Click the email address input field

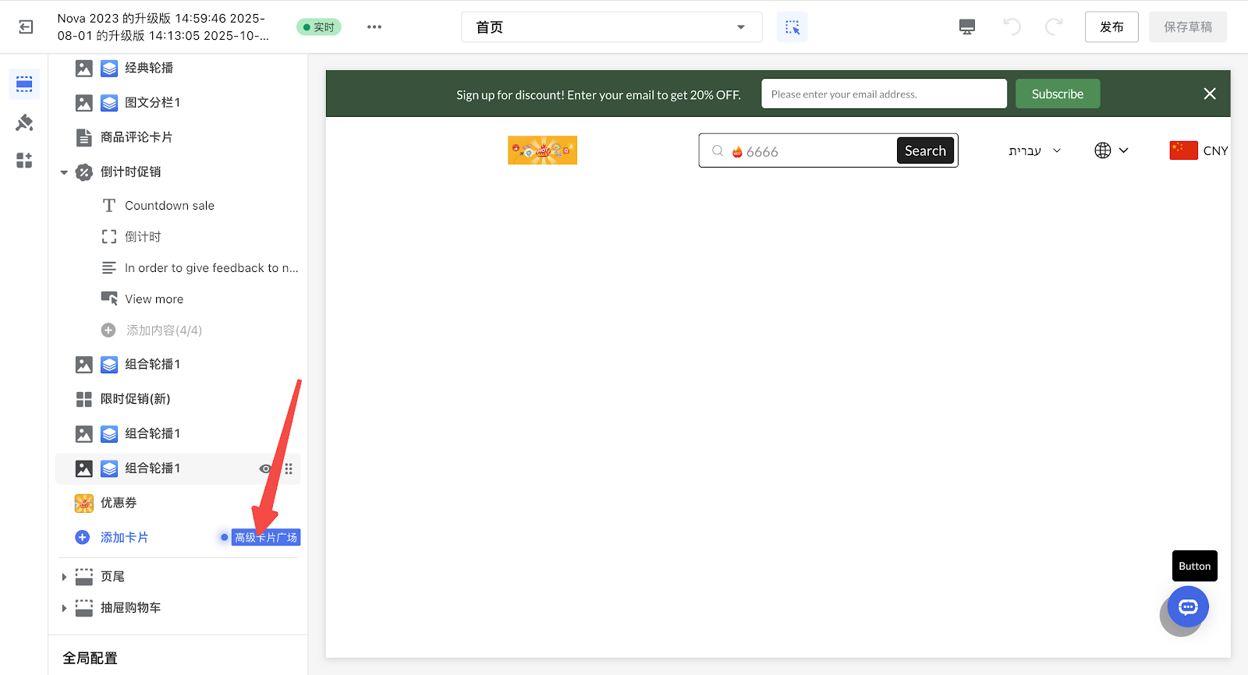tap(883, 94)
